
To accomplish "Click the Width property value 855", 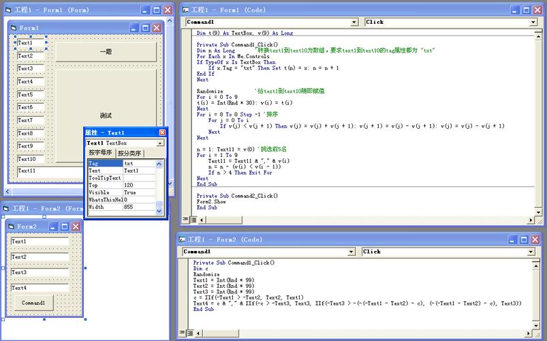I will [x=139, y=207].
